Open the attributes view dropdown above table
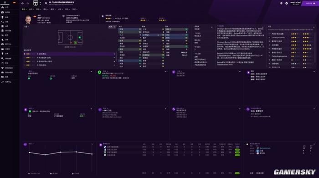 (112, 27)
